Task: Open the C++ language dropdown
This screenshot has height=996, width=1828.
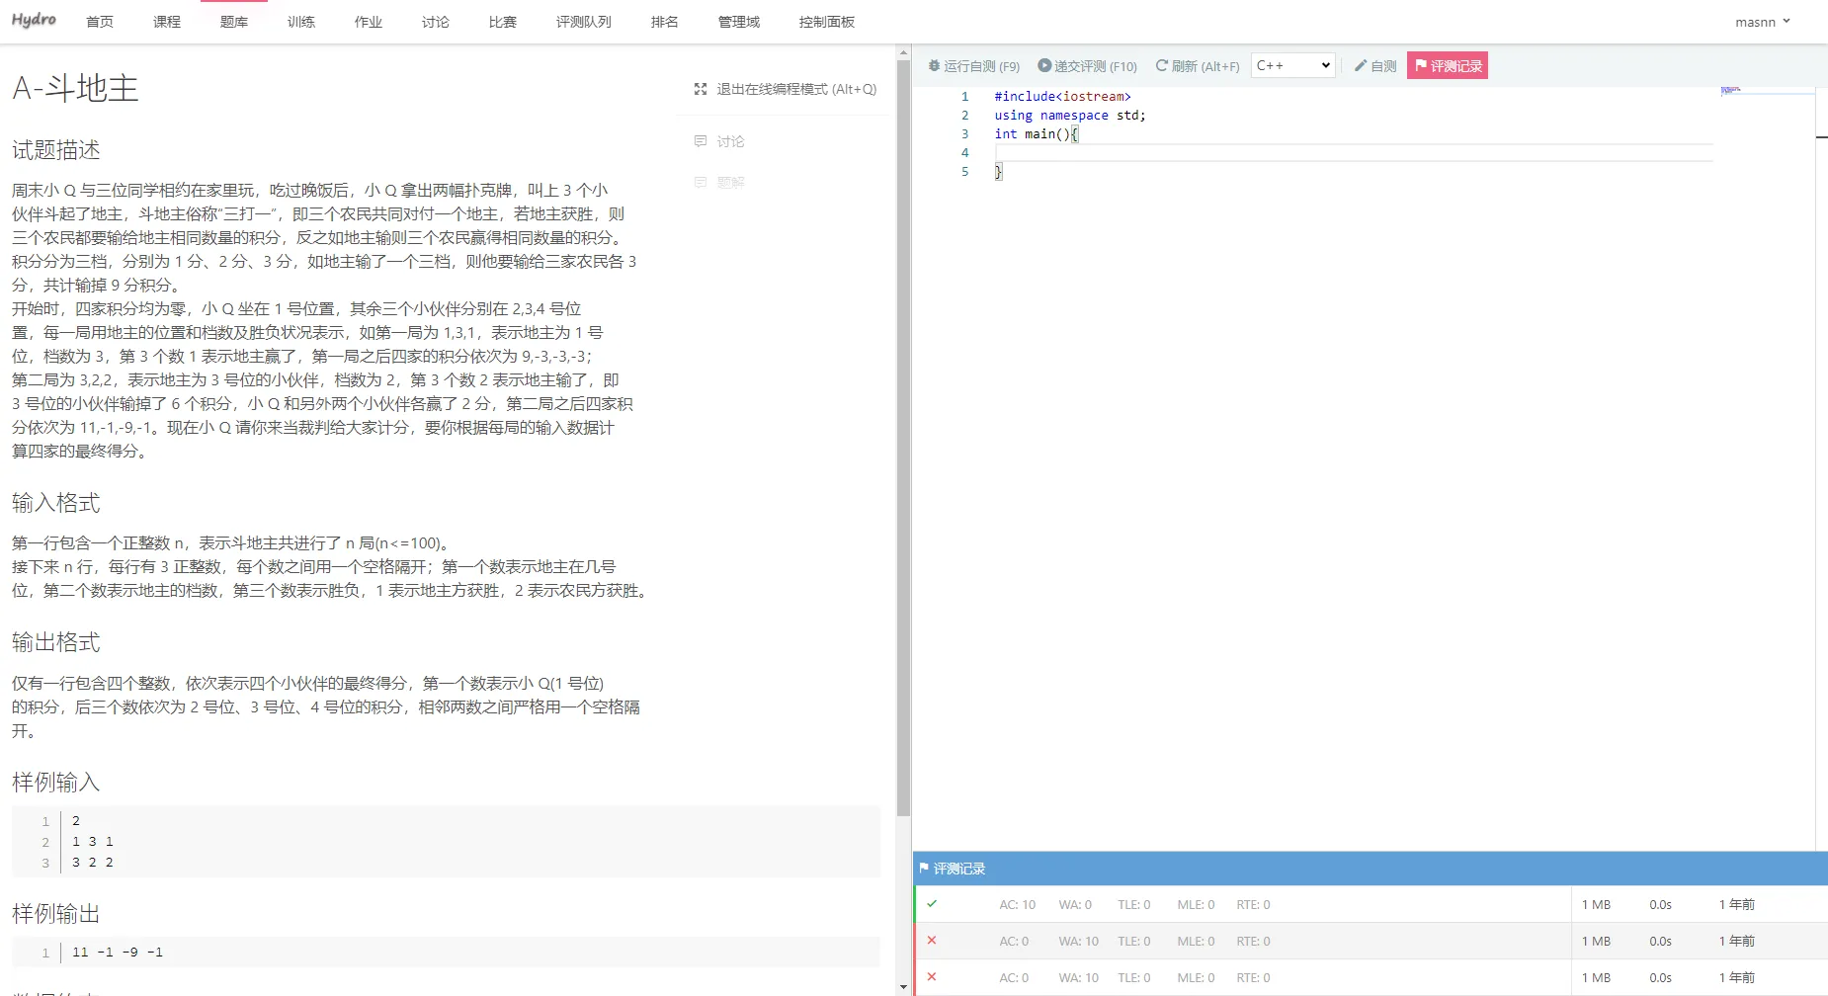Action: pos(1293,66)
